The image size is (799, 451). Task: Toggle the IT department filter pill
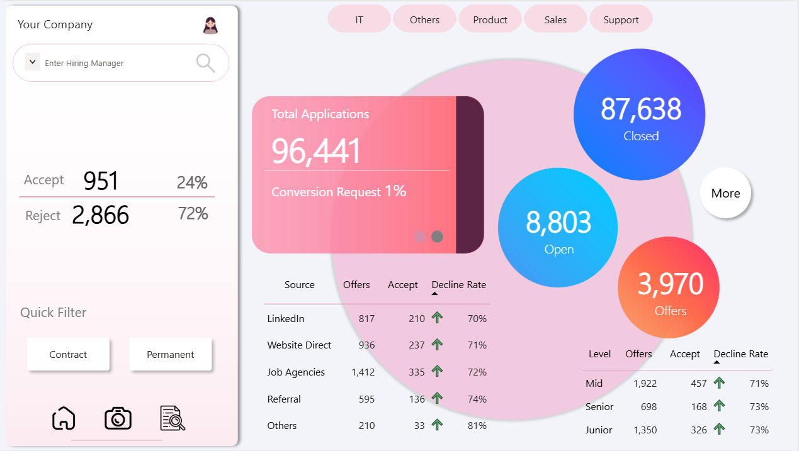359,19
